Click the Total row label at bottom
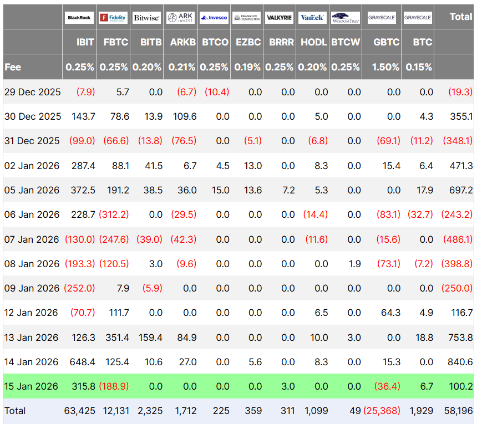 point(15,411)
